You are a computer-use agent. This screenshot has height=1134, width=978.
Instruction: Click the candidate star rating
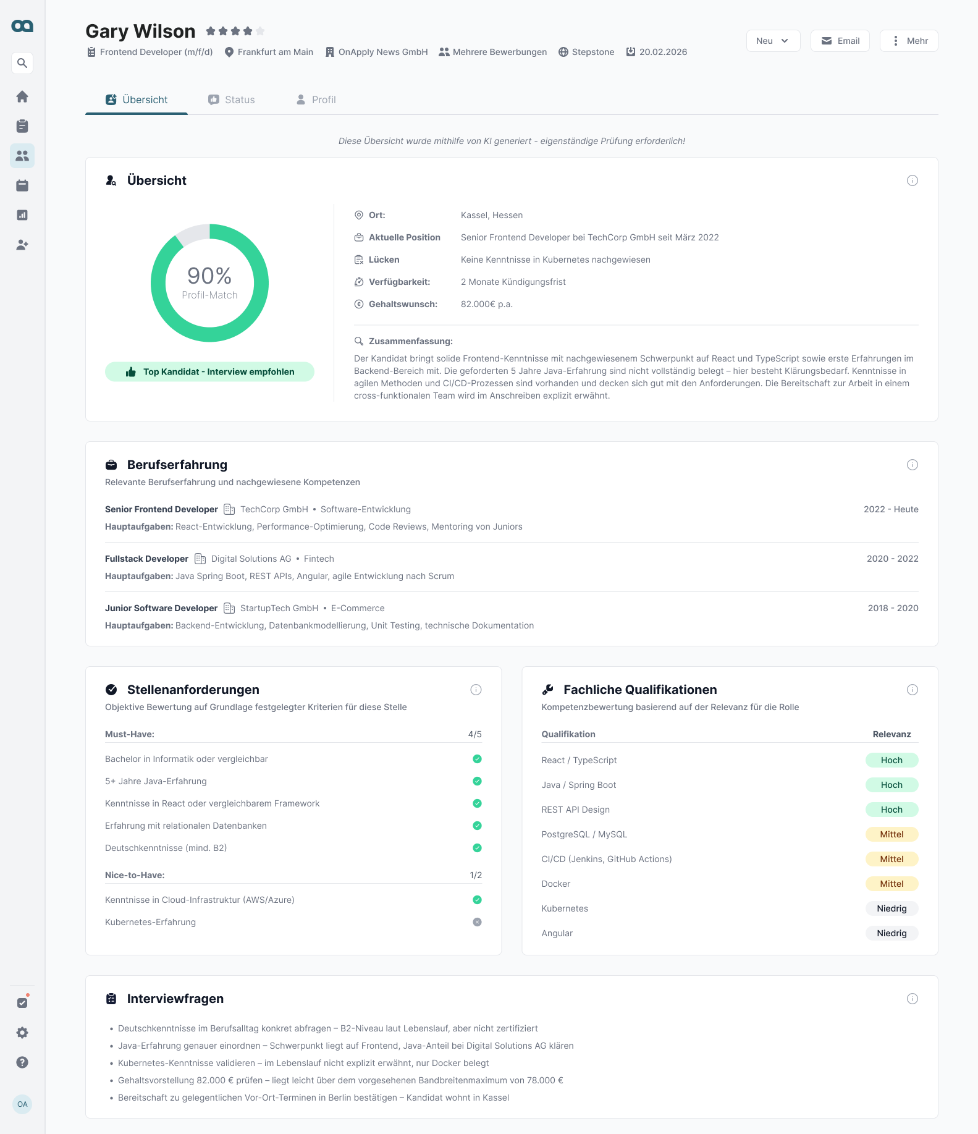(235, 31)
